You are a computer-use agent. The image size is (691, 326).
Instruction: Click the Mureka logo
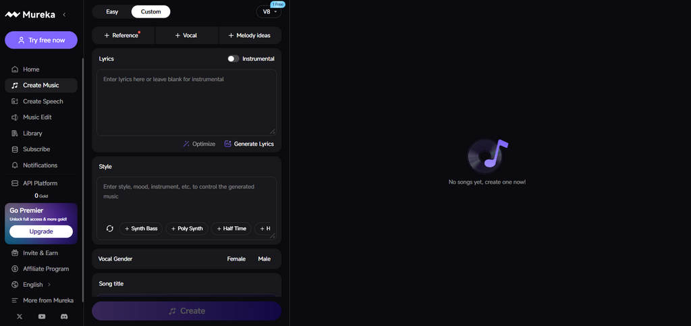click(30, 15)
